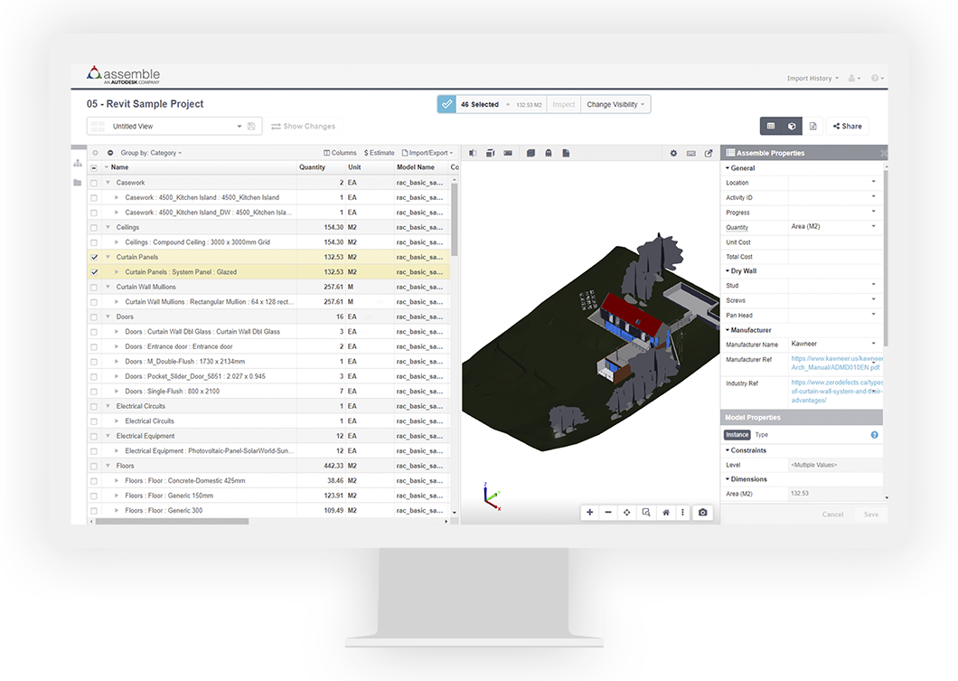Click the zoom window magnifier icon
Viewport: 958px width, 681px height.
[x=646, y=512]
